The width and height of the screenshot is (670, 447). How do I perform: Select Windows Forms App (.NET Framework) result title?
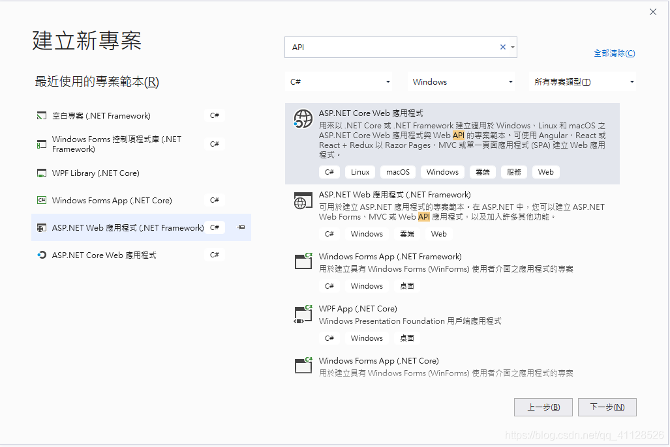(x=390, y=257)
